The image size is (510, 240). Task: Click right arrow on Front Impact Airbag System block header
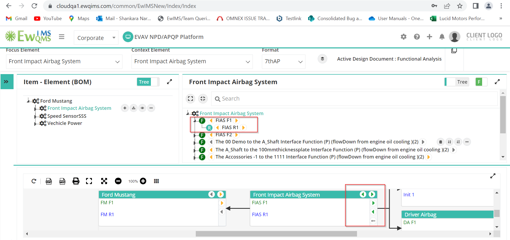coord(372,194)
